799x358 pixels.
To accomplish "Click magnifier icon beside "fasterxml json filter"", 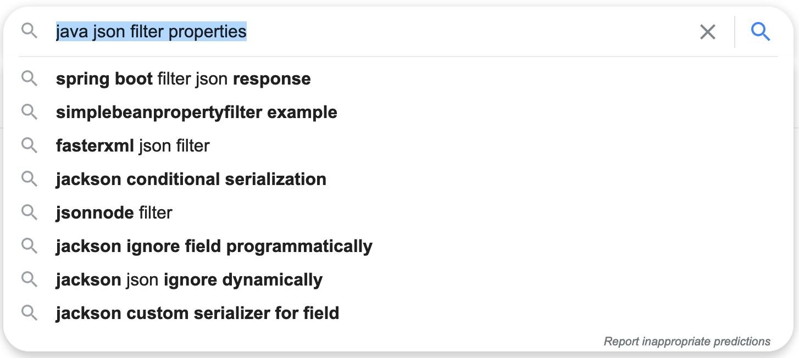I will (29, 146).
